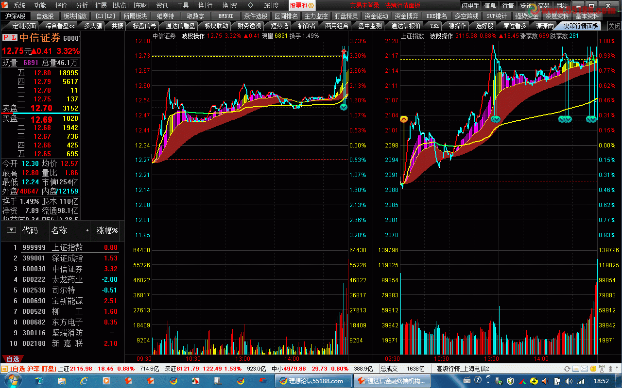
Task: Switch to the 定制版面 layout tab
Action: 24,26
